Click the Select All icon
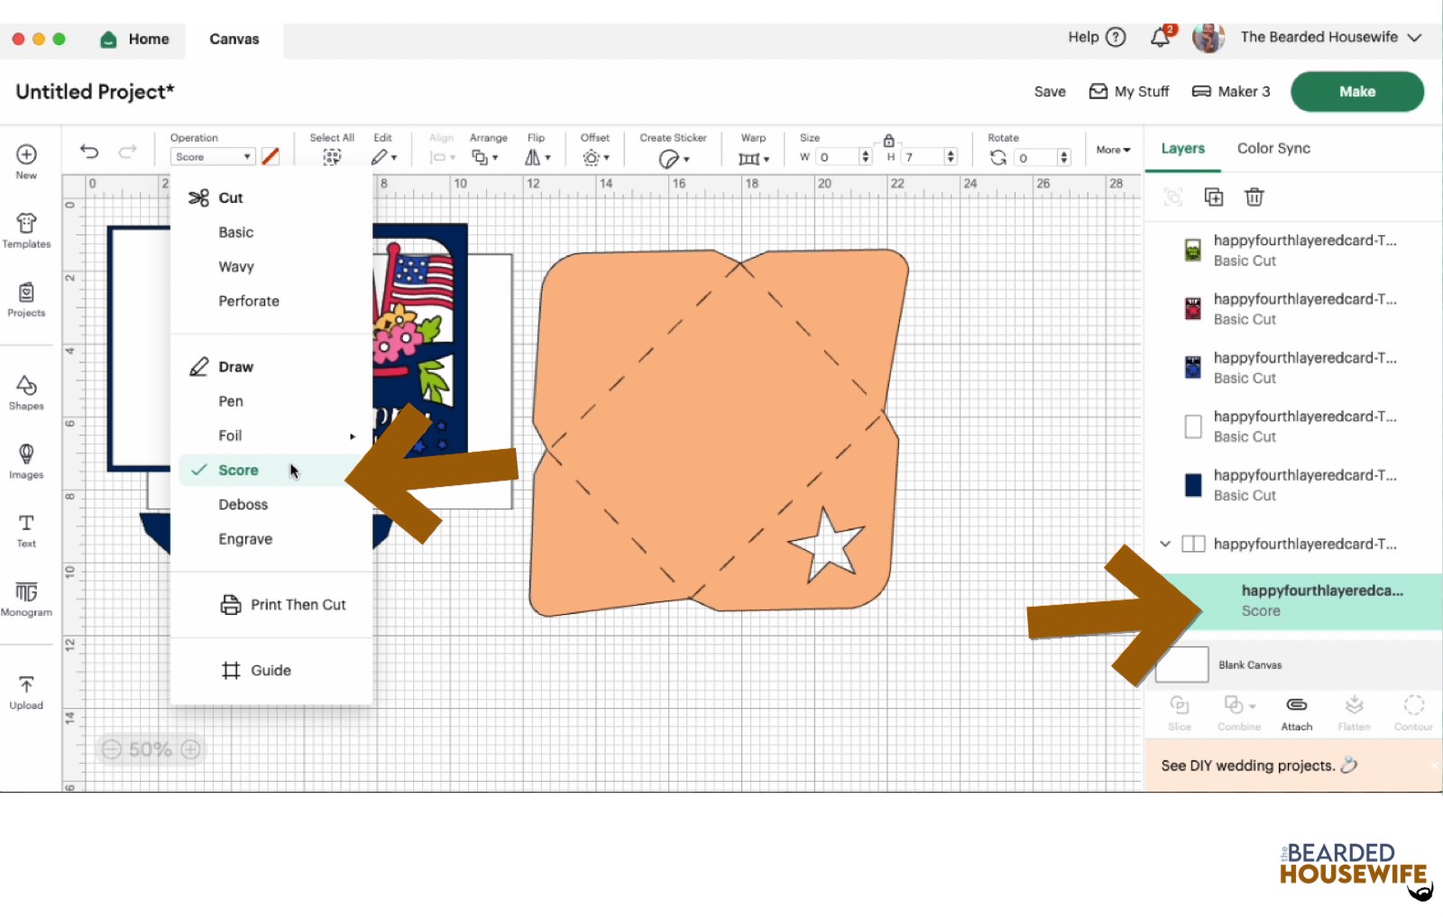 (x=332, y=157)
